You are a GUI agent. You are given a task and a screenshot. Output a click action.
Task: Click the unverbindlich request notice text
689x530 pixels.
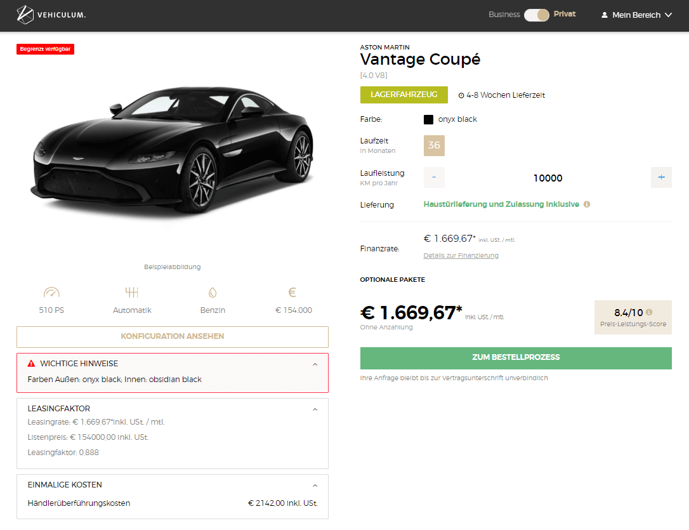tap(454, 378)
